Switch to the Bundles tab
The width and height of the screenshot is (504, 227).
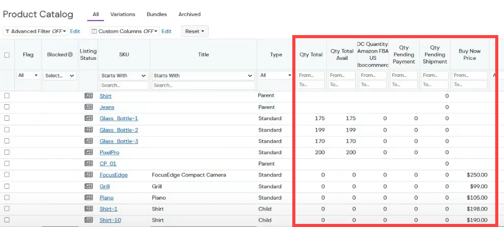(x=157, y=14)
